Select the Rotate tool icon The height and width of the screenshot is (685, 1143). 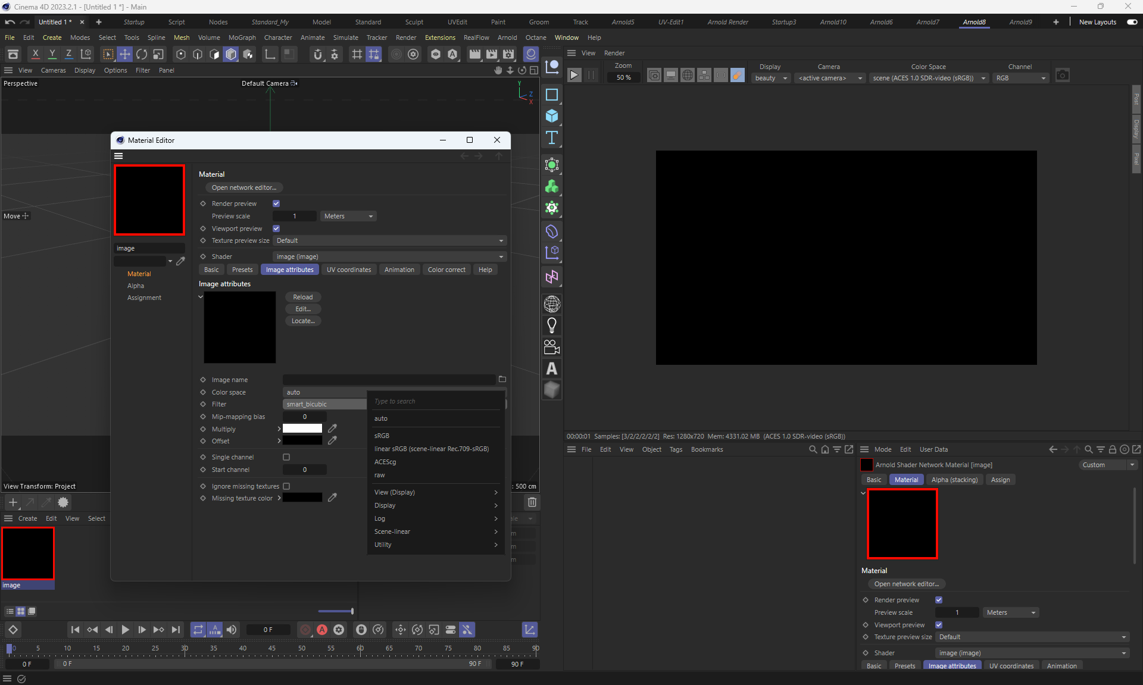(142, 54)
